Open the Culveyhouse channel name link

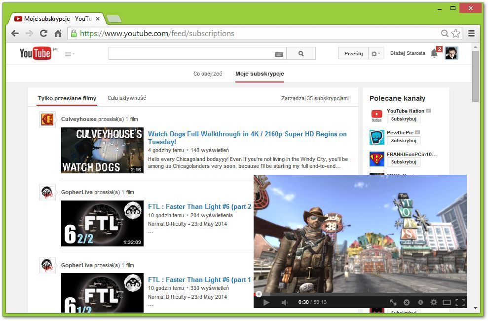click(x=79, y=119)
